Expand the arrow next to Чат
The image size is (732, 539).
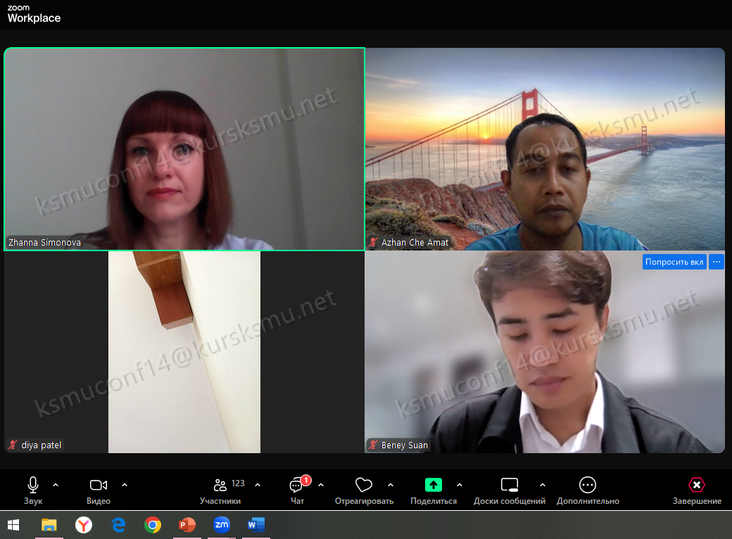321,484
